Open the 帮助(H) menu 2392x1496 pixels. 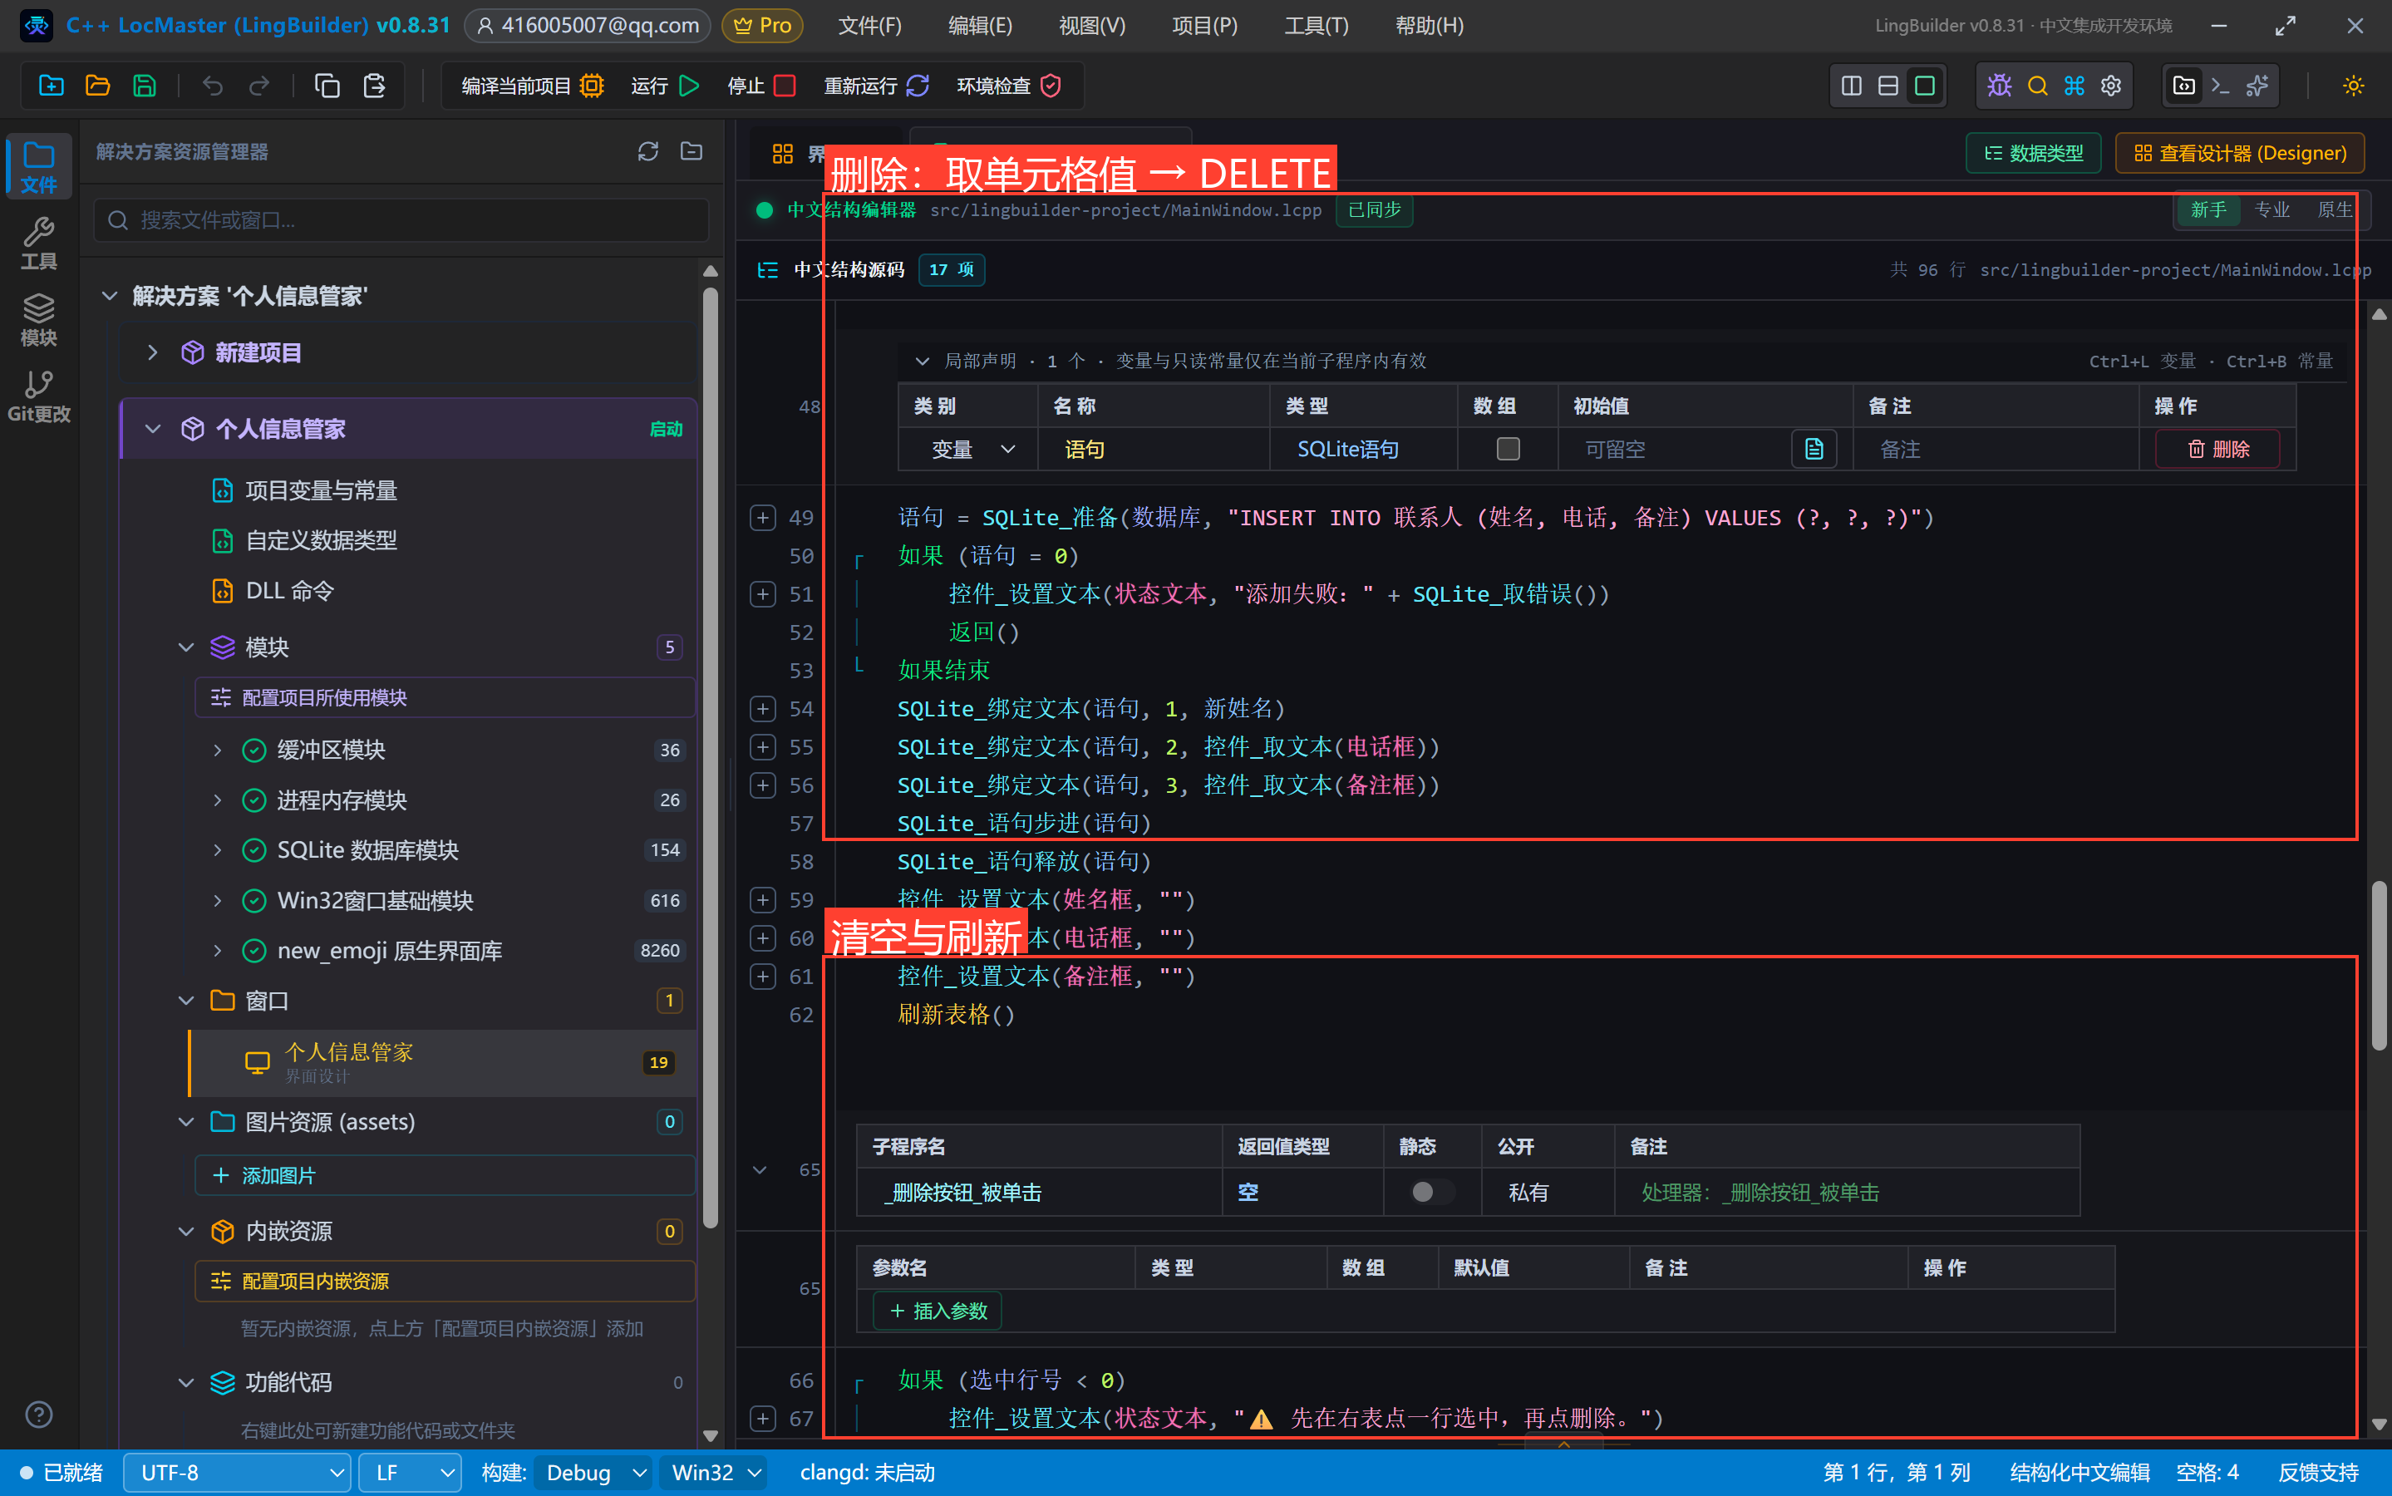1430,26
